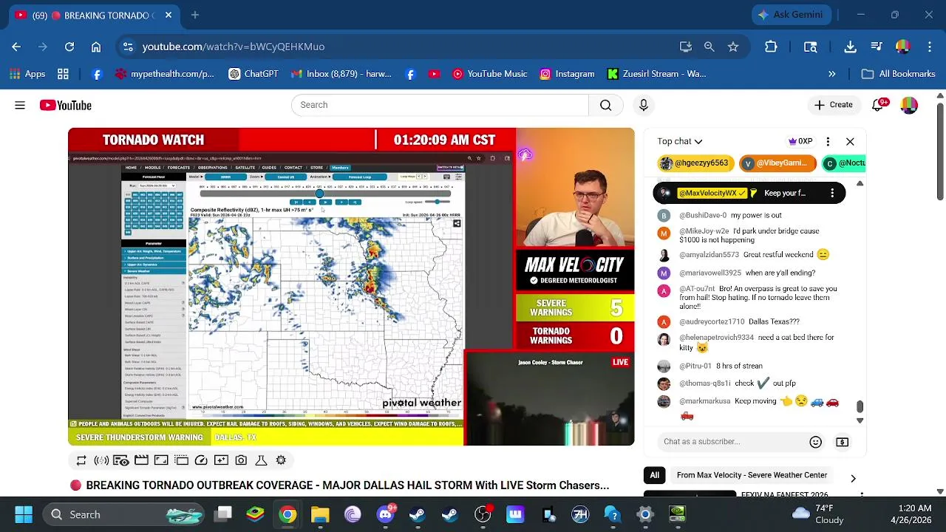Toggle cinema mode clapperboard icon

click(141, 460)
